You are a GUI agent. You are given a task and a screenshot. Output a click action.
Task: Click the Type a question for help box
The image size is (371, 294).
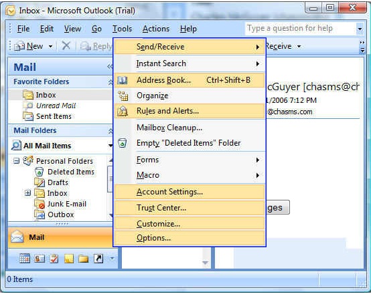[301, 29]
